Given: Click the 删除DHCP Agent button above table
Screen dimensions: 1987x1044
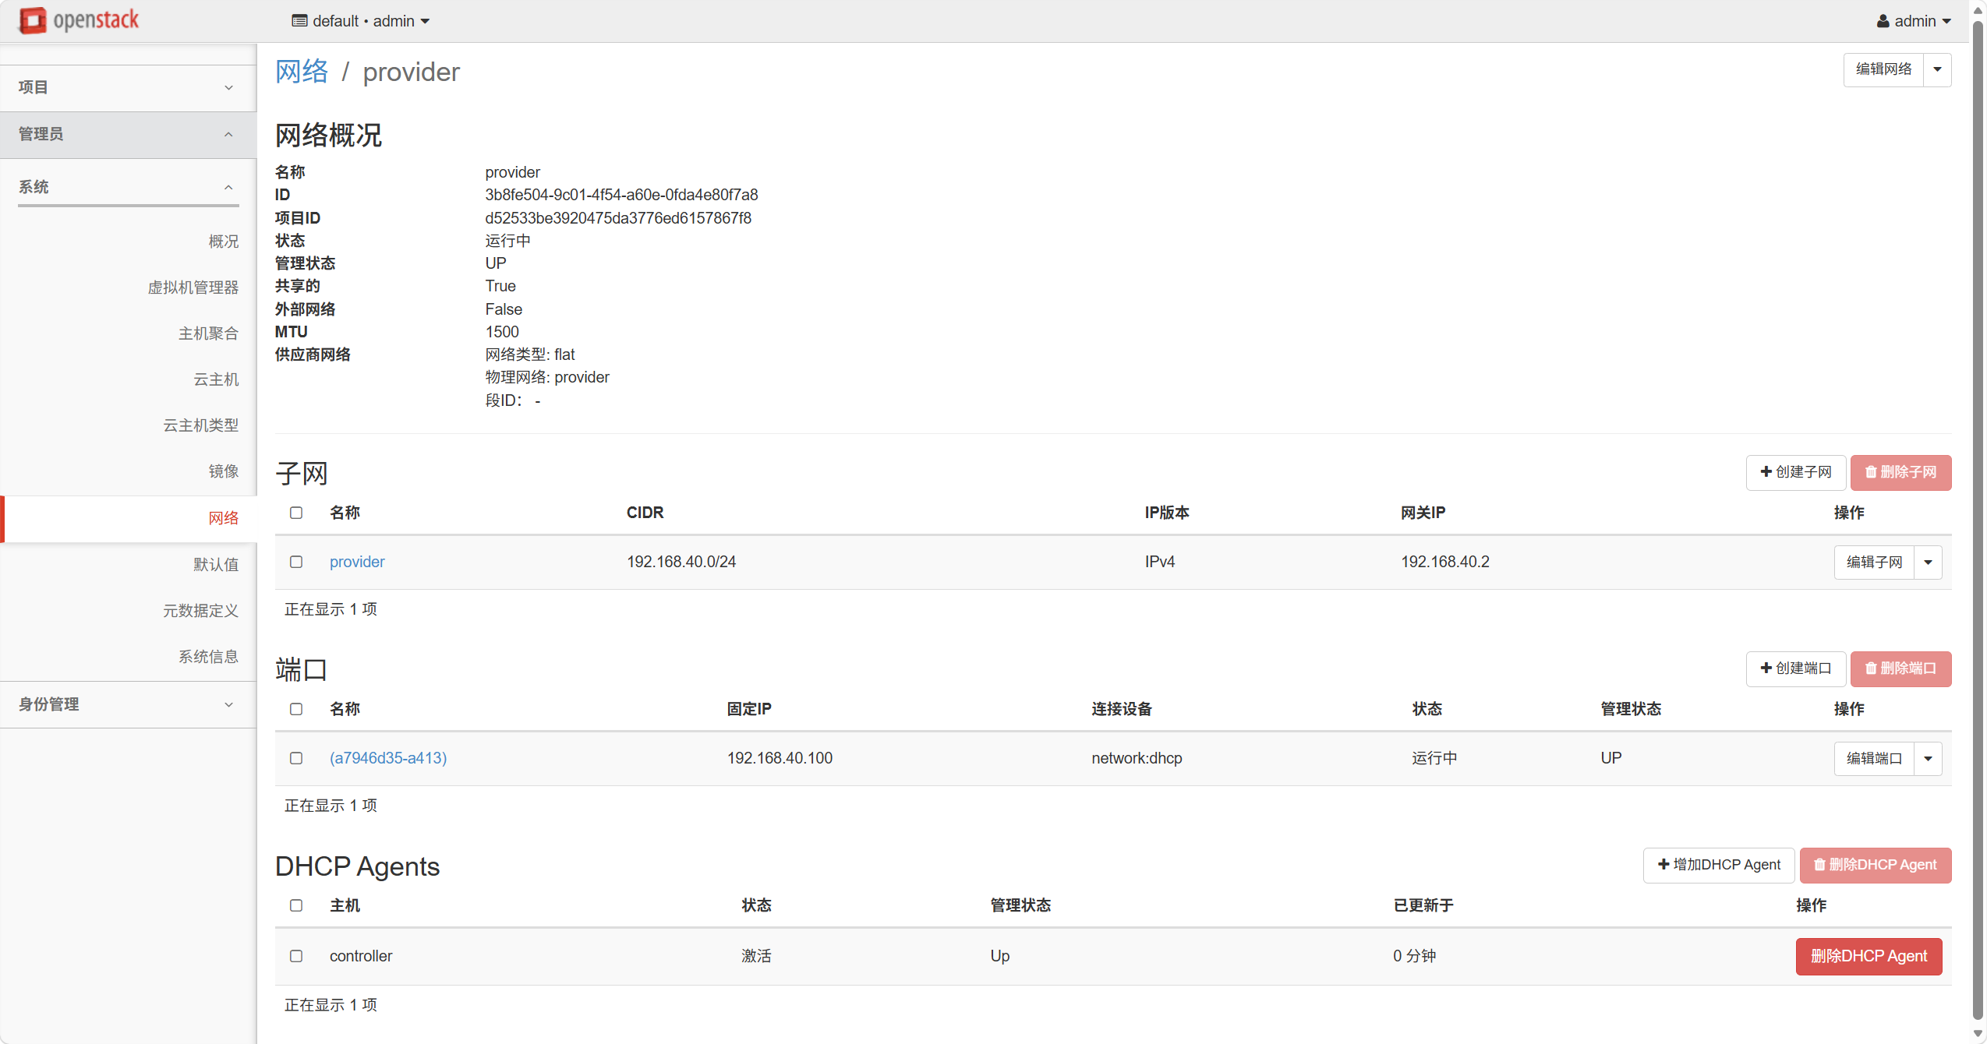Looking at the screenshot, I should pyautogui.click(x=1876, y=865).
